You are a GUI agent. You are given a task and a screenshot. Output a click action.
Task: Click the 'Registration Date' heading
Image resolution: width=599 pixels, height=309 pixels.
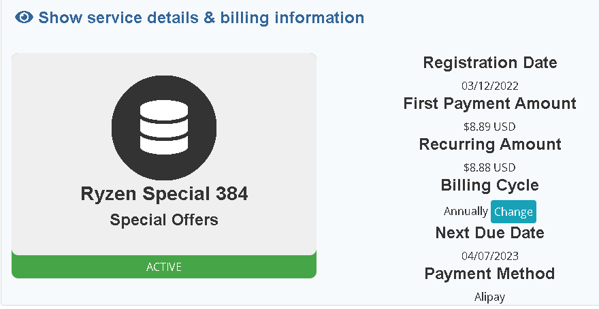pyautogui.click(x=490, y=63)
